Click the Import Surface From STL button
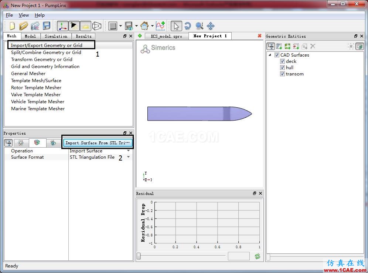 pyautogui.click(x=98, y=143)
